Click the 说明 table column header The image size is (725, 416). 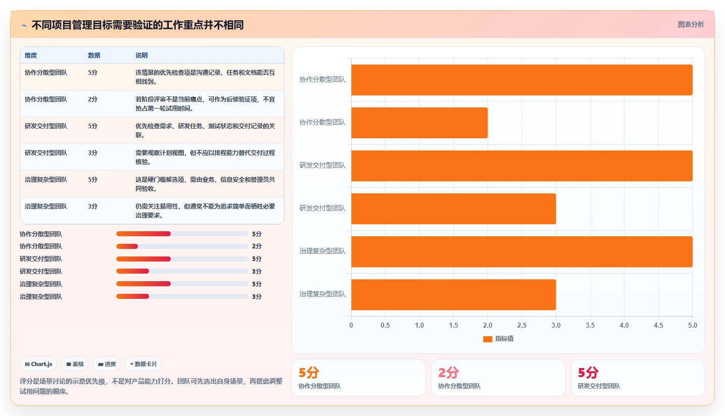[141, 55]
